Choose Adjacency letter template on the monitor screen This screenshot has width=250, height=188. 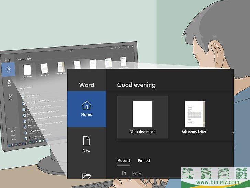click(x=45, y=70)
